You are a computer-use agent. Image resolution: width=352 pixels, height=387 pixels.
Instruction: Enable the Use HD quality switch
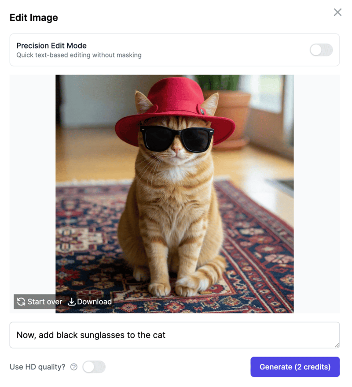[94, 367]
